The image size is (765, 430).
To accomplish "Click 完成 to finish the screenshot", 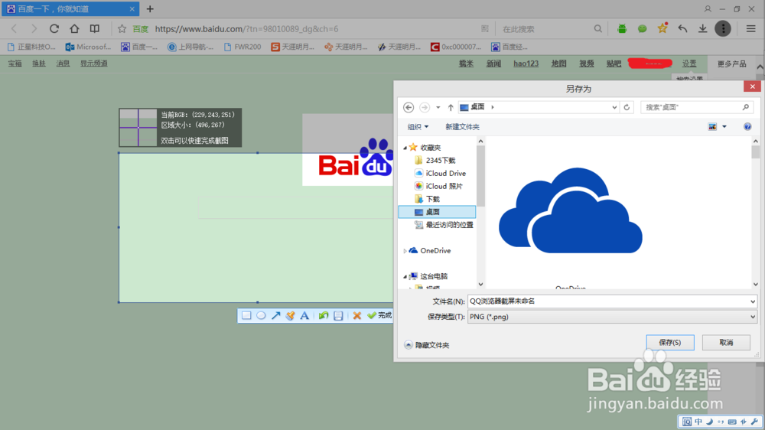I will point(379,315).
